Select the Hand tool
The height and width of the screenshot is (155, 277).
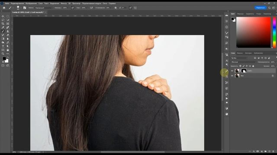(8, 50)
